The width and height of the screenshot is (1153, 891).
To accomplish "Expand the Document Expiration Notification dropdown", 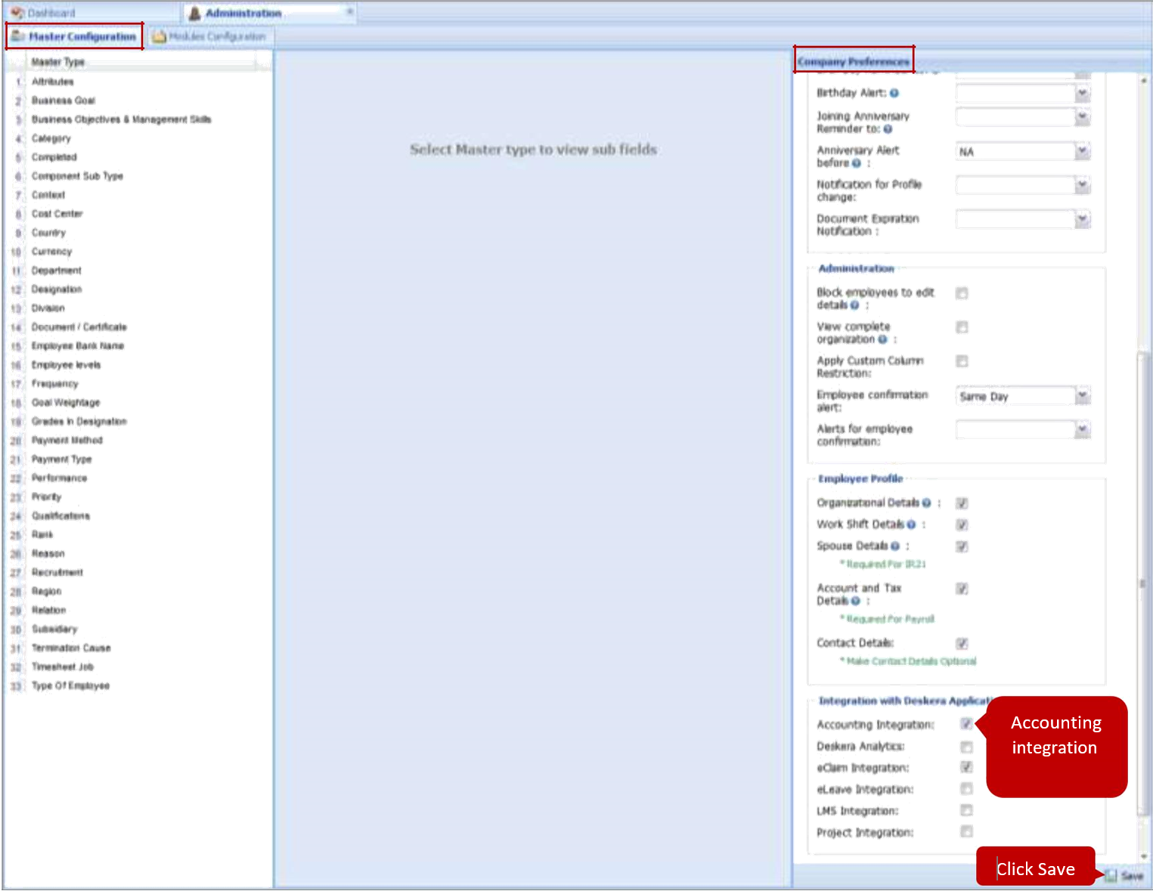I will (1082, 219).
